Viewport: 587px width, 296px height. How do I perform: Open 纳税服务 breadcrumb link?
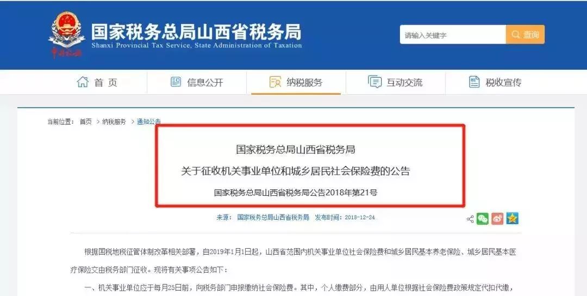(x=114, y=122)
